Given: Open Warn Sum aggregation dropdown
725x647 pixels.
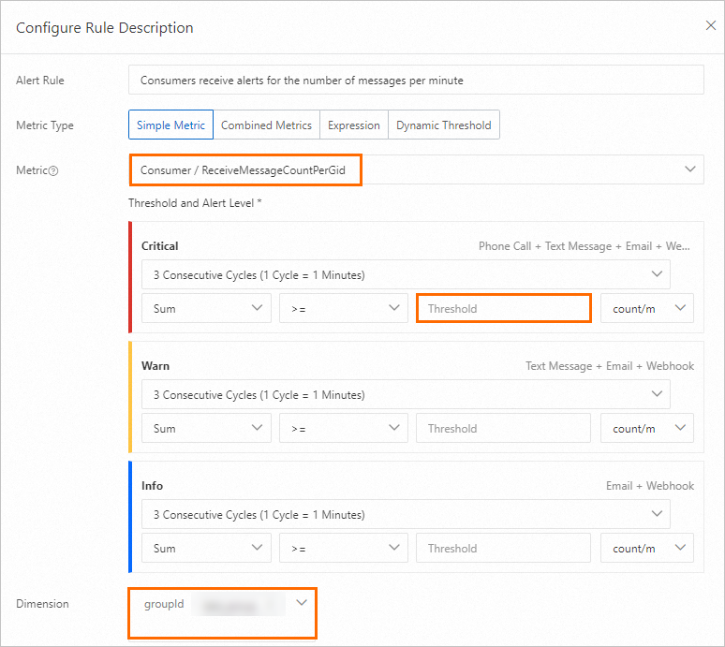Looking at the screenshot, I should (x=206, y=429).
